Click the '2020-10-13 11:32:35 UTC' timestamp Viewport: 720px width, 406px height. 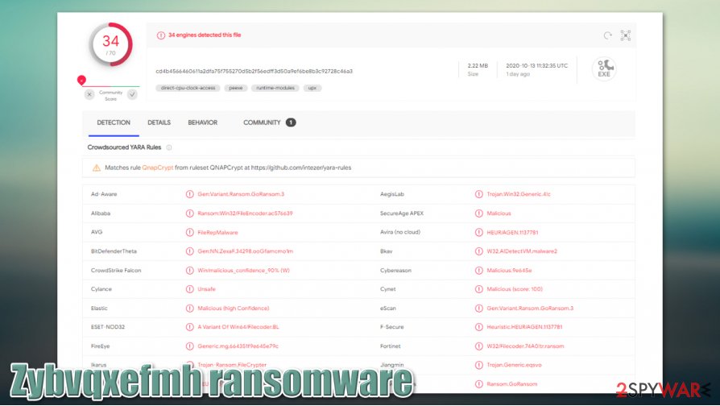[537, 66]
